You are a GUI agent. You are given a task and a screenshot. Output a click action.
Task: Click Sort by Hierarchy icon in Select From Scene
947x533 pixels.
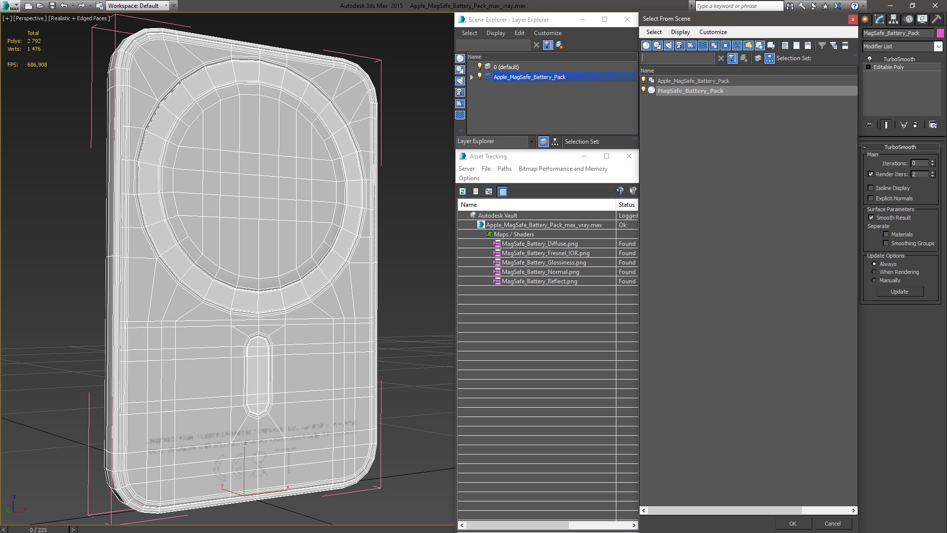tap(770, 58)
